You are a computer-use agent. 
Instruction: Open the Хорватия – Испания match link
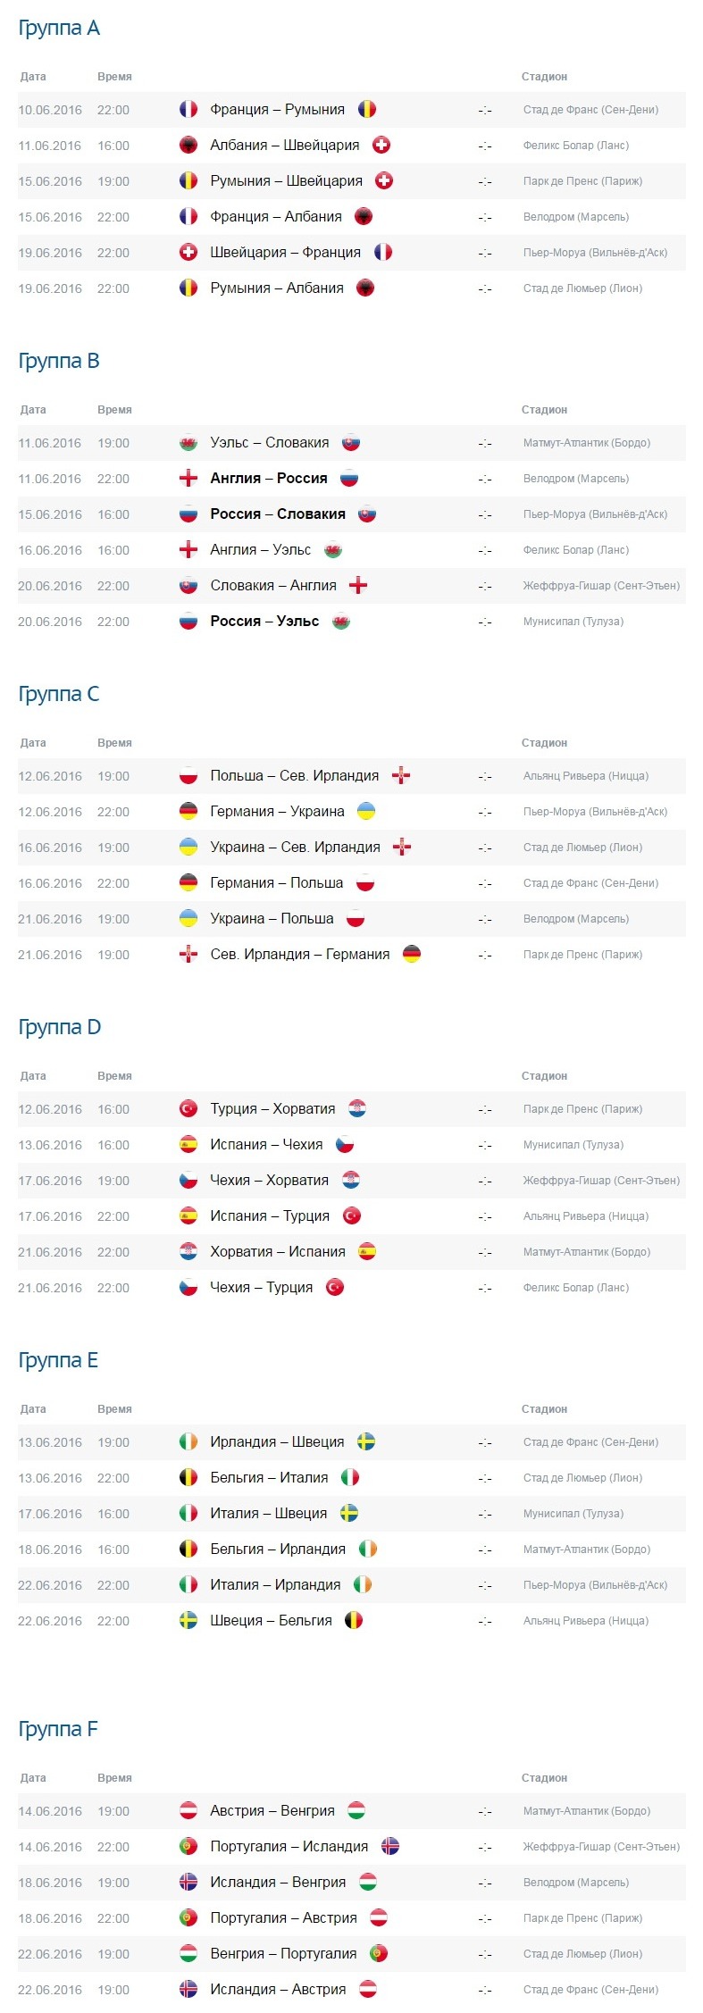coord(278,1252)
